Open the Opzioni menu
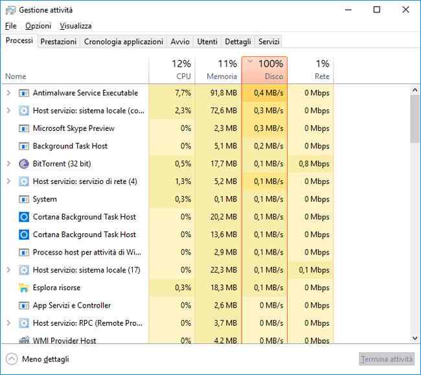The height and width of the screenshot is (375, 421). [x=38, y=26]
